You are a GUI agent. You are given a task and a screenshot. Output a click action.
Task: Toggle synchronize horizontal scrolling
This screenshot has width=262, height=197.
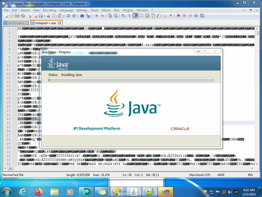pos(115,16)
